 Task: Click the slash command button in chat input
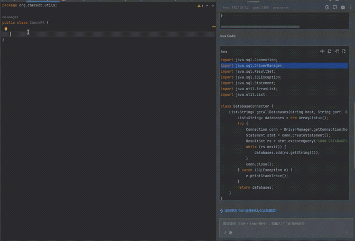[x=225, y=233]
